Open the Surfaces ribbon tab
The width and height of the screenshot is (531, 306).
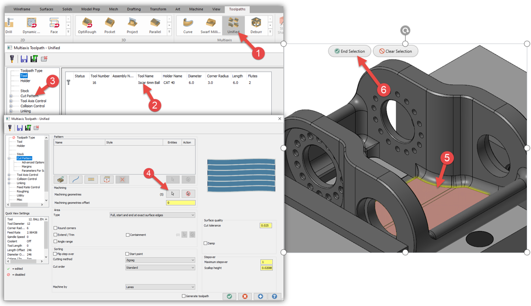(x=46, y=9)
